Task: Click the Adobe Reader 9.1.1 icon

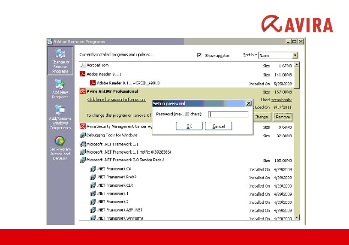Action: [x=83, y=74]
